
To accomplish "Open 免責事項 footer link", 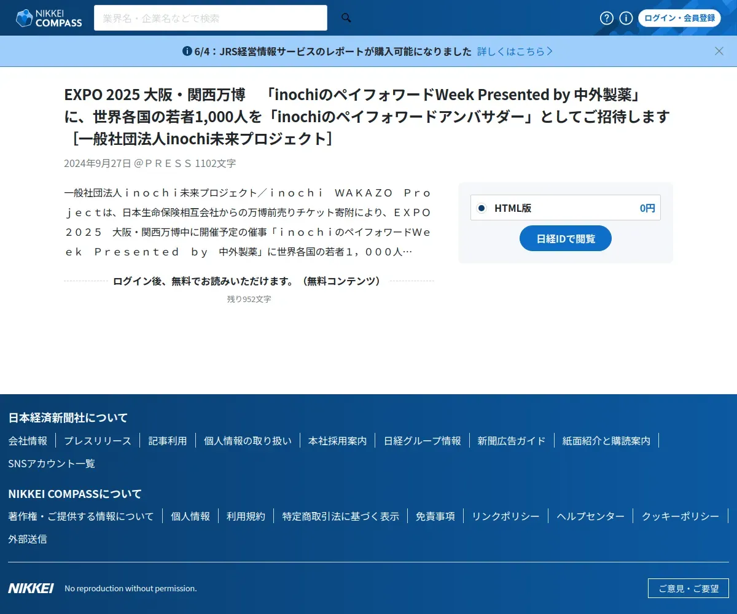I will click(435, 516).
